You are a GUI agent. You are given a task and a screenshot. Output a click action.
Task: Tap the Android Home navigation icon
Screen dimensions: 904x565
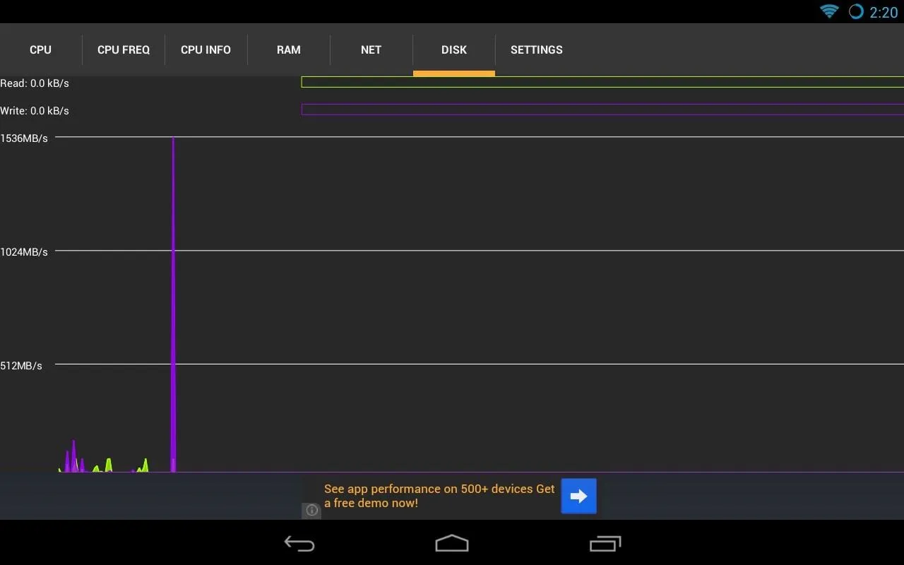tap(452, 543)
